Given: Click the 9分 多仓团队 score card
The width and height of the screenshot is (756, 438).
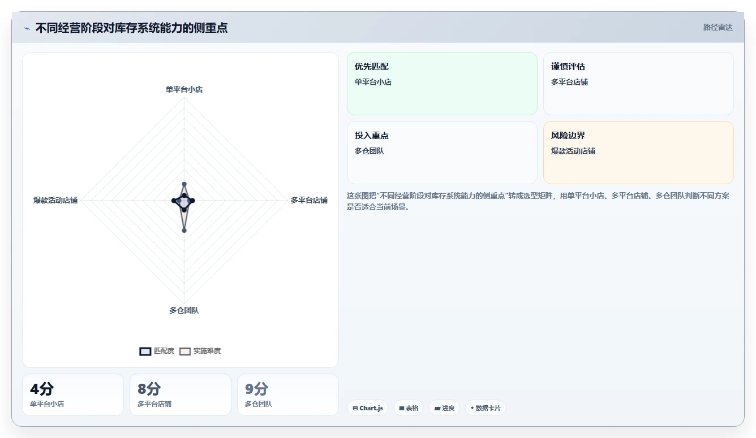Looking at the screenshot, I should (x=288, y=394).
